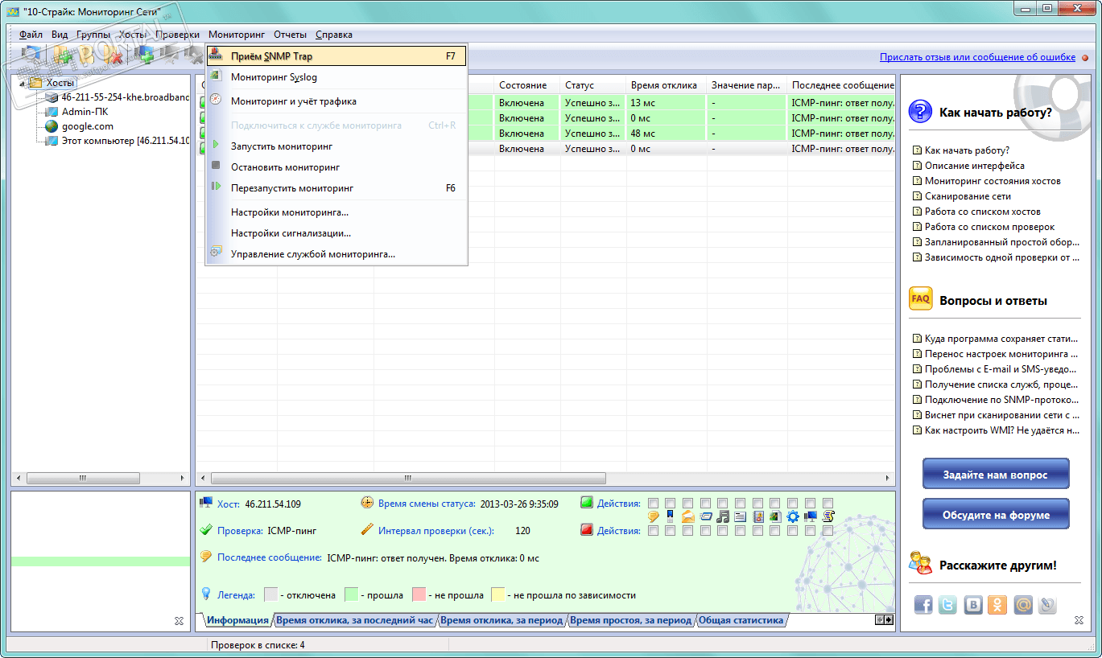
Task: Click the yellow не прошла по зависимости swatch
Action: pos(497,594)
